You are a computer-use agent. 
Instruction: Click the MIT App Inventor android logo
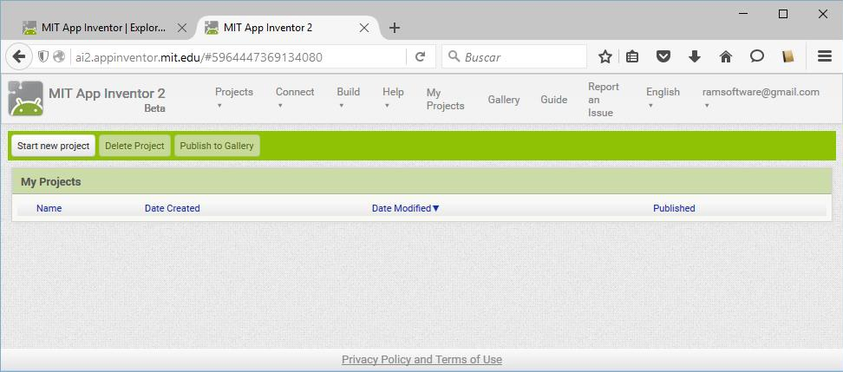tap(25, 99)
